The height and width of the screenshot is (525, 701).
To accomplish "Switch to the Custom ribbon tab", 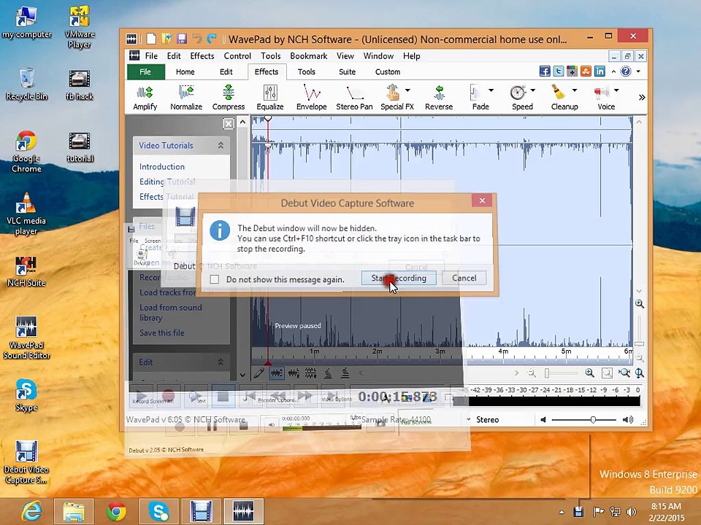I will pyautogui.click(x=388, y=72).
